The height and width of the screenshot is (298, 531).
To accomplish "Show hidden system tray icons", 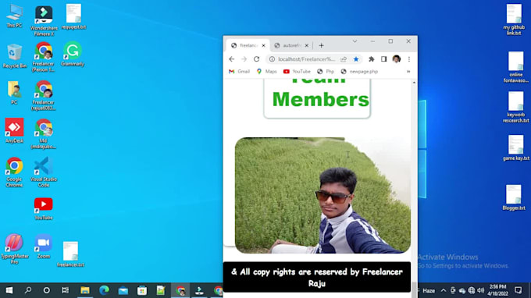I will coord(444,290).
